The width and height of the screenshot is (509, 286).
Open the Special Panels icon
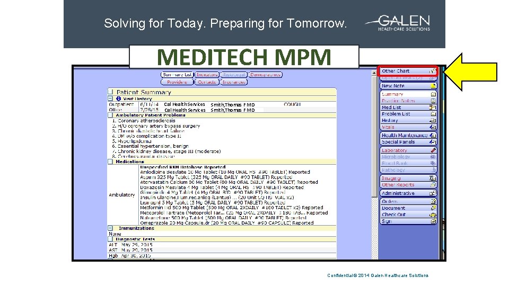[x=433, y=142]
